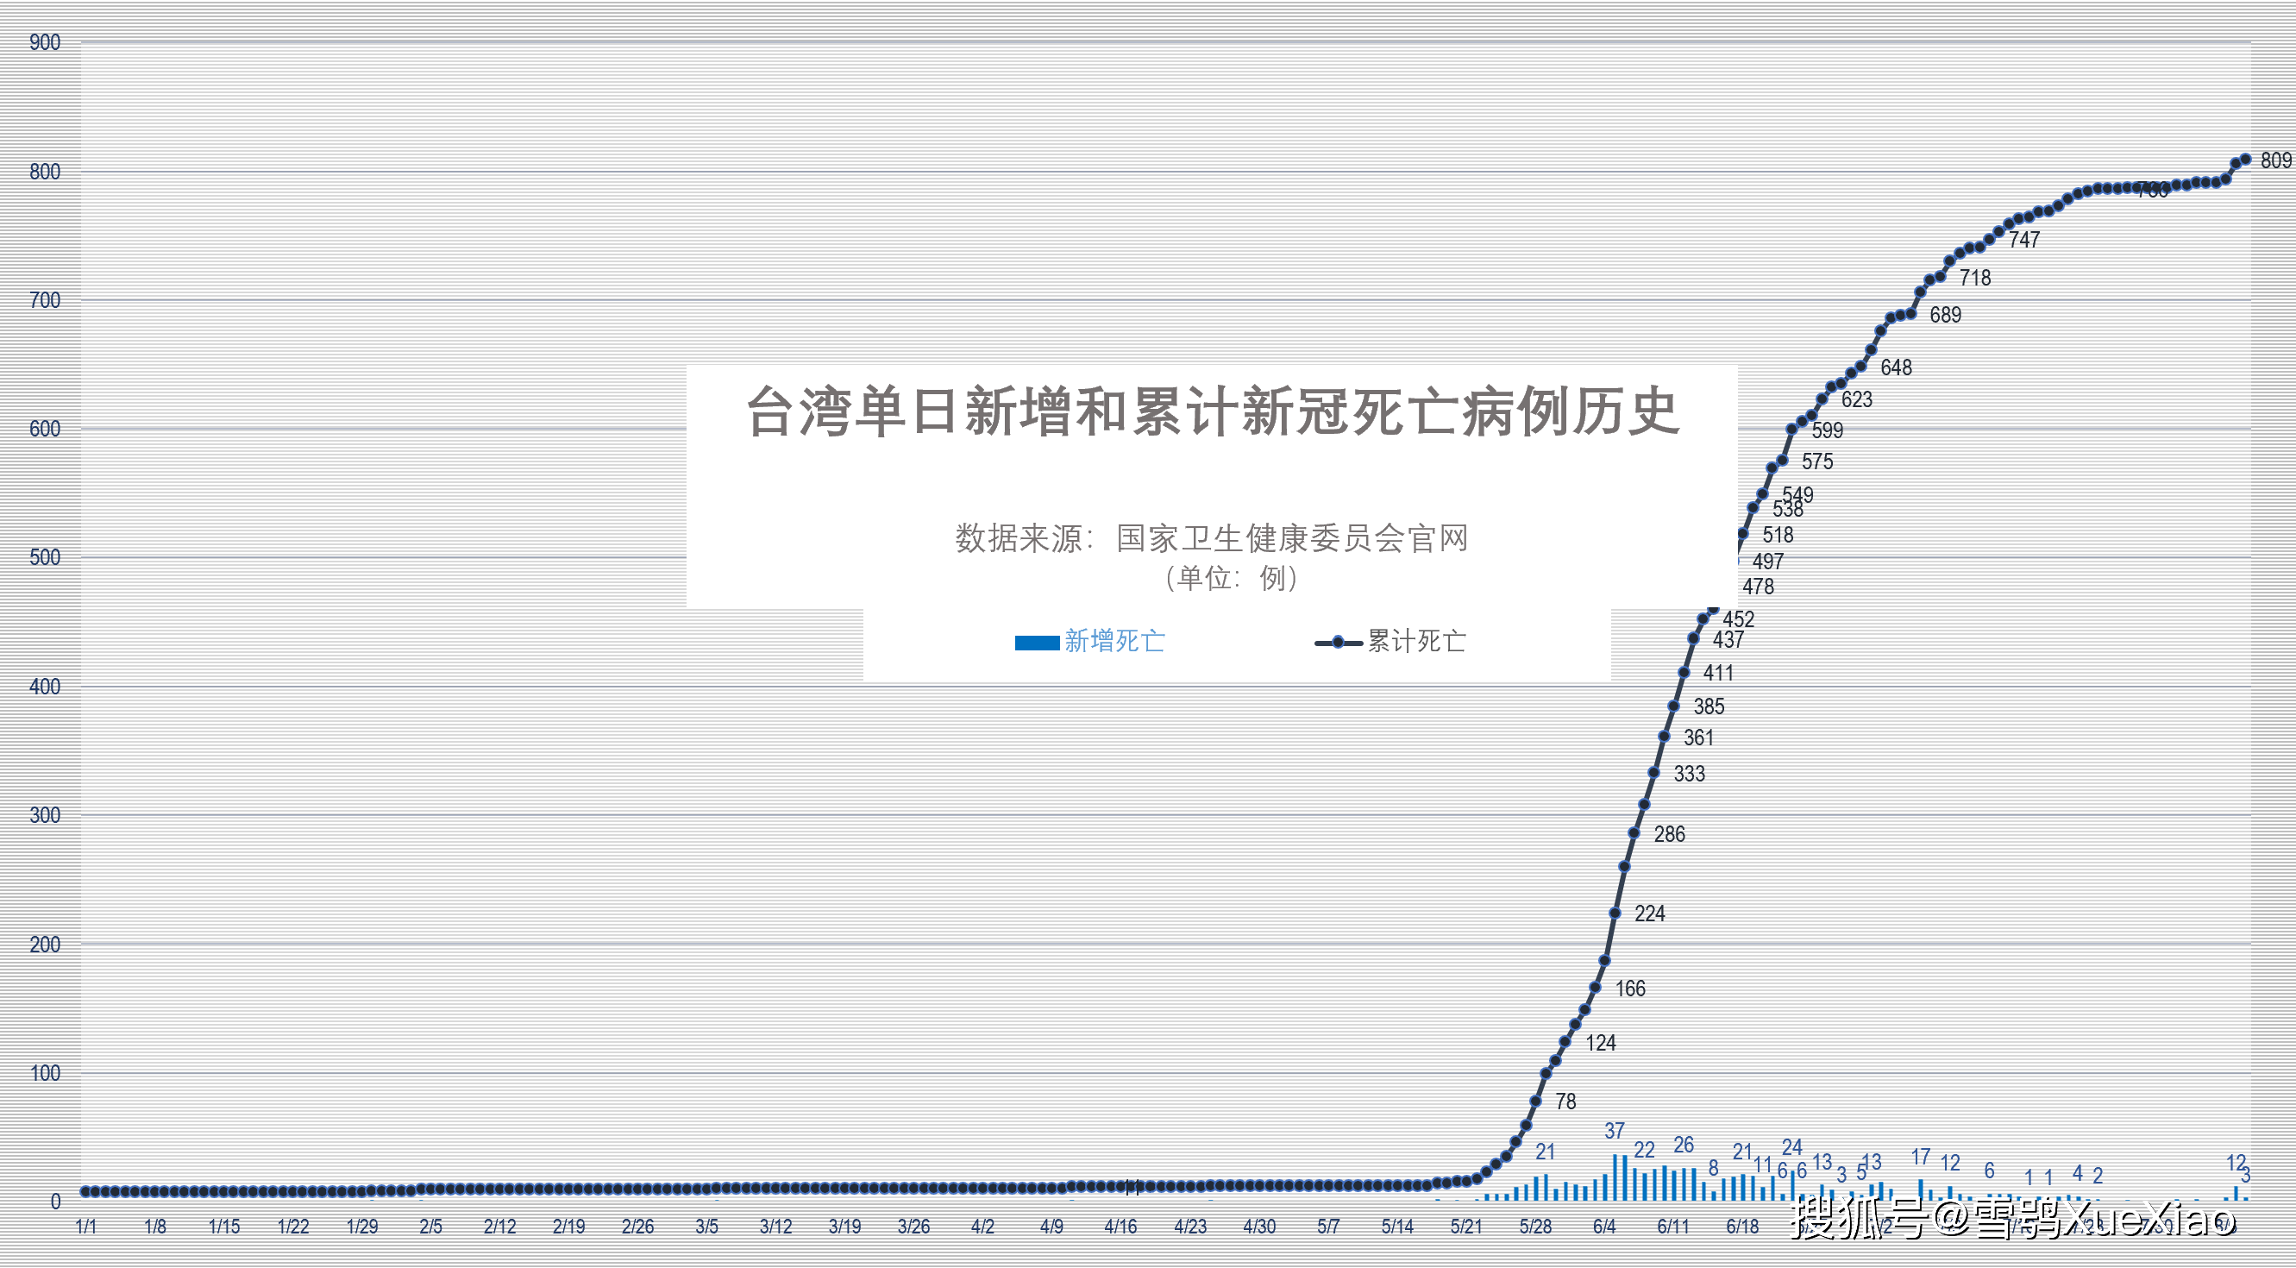This screenshot has height=1268, width=2296.
Task: Click the 809 cumulative data label
Action: 2275,160
